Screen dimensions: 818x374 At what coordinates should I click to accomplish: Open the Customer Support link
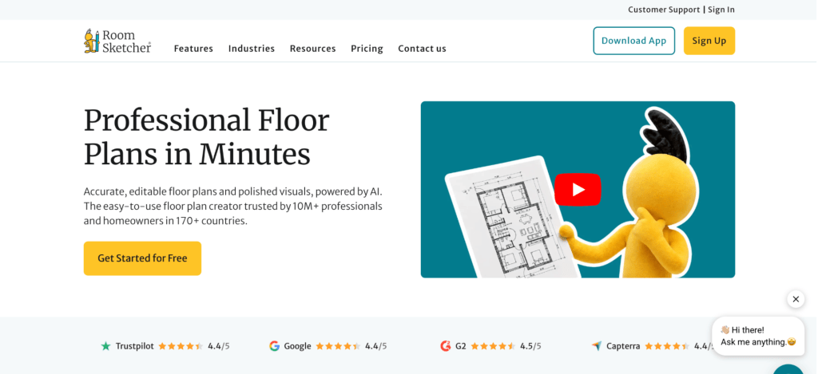coord(664,10)
